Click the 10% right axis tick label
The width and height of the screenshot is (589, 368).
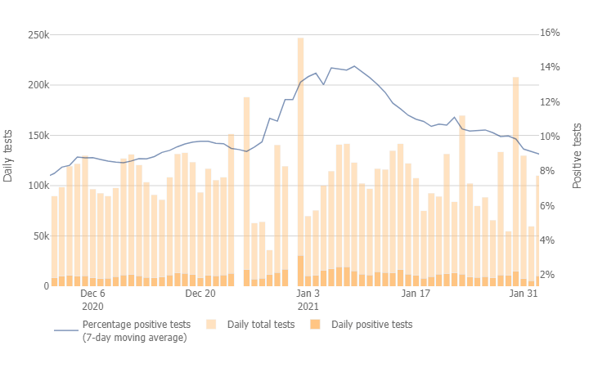[x=550, y=137]
